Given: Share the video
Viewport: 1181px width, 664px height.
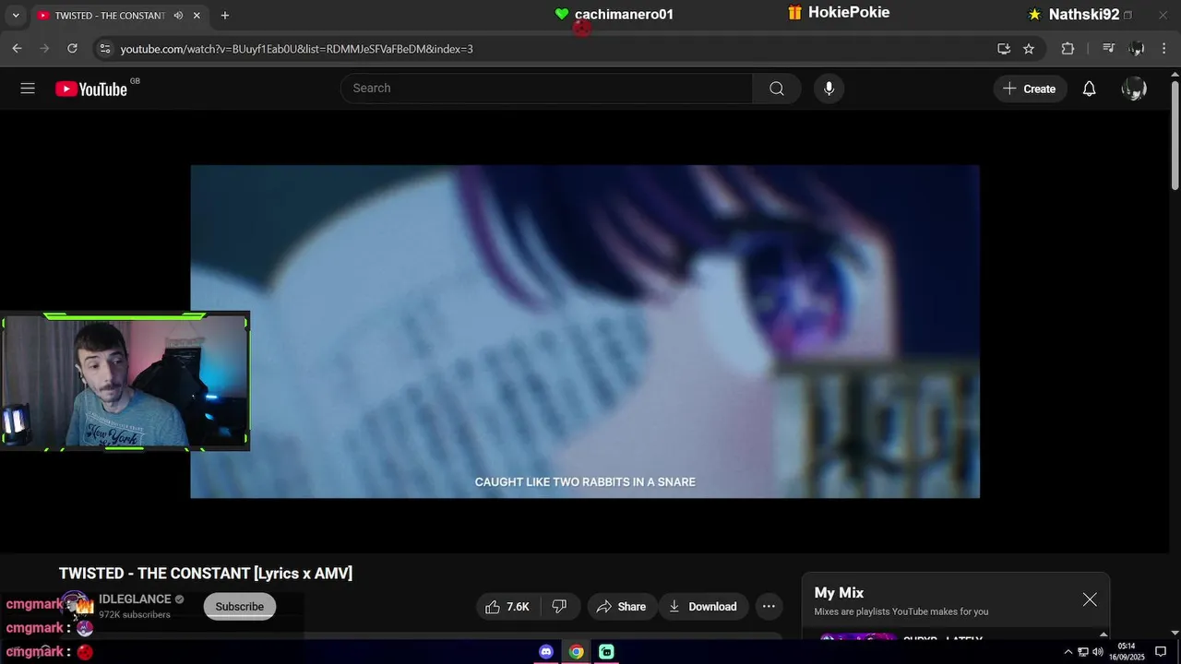Looking at the screenshot, I should point(622,606).
